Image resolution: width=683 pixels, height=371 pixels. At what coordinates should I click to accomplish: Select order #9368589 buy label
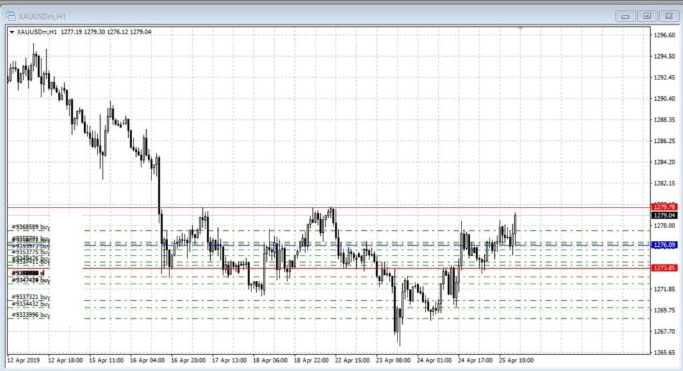31,227
